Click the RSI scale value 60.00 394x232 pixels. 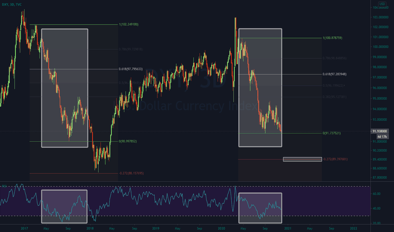[377, 194]
